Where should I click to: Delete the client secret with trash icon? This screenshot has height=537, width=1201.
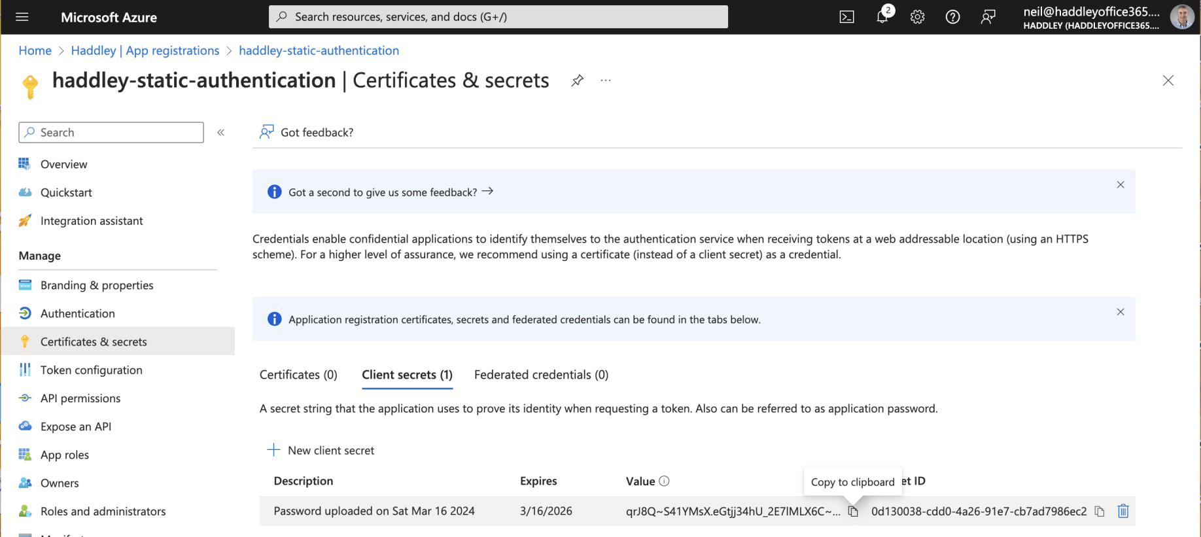coord(1123,511)
